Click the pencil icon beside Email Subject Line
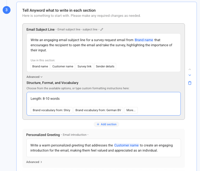The image size is (200, 171). click(x=102, y=29)
